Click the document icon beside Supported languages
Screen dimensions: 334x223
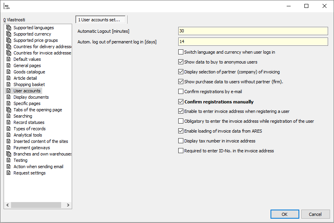tap(9, 28)
